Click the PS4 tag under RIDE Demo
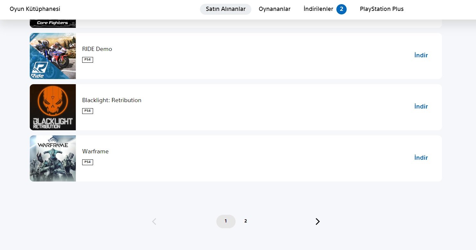Image resolution: width=476 pixels, height=250 pixels. click(88, 60)
